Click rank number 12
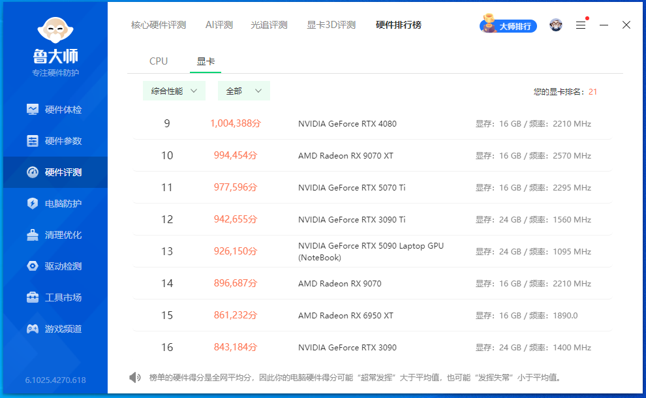The image size is (646, 398). click(x=167, y=219)
